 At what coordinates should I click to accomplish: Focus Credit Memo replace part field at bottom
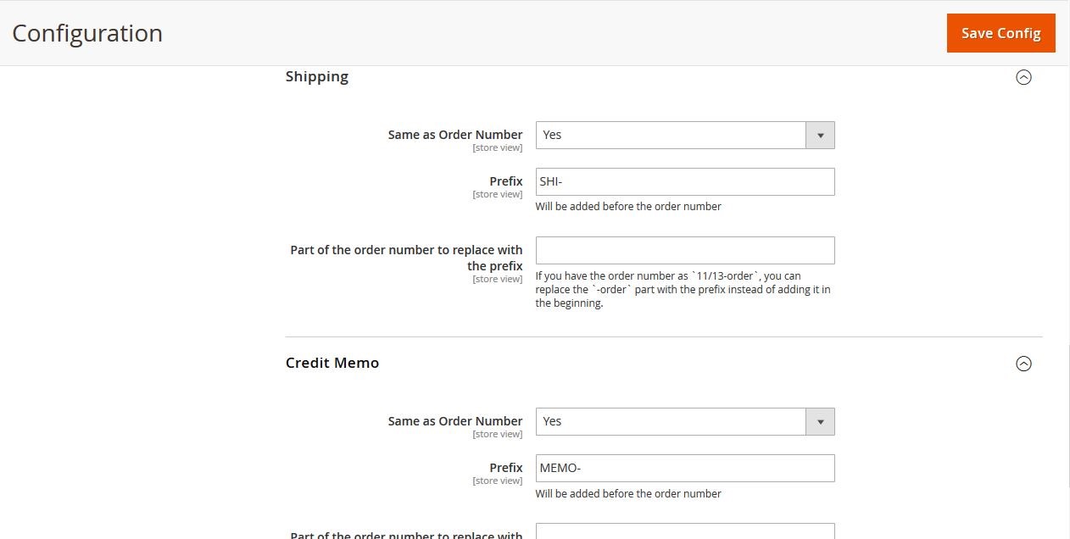click(685, 531)
